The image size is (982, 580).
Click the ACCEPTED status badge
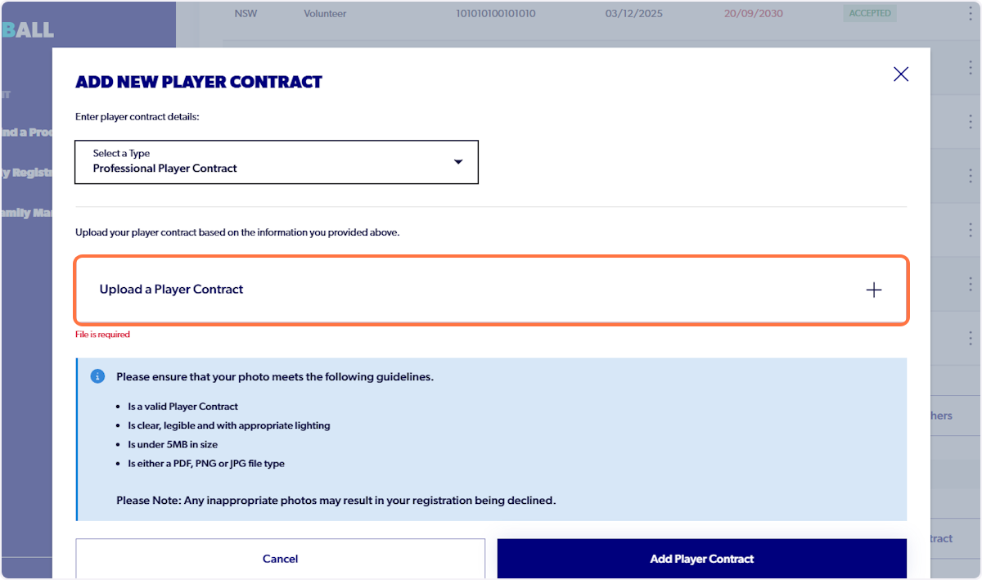pyautogui.click(x=869, y=13)
